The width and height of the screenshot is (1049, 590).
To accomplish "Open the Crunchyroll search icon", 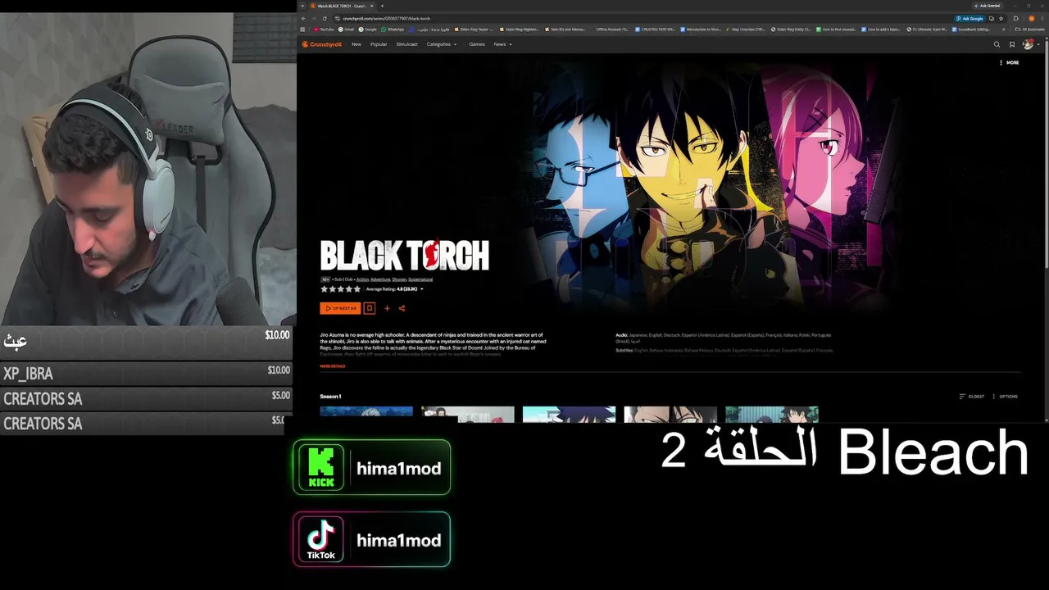I will pos(997,44).
